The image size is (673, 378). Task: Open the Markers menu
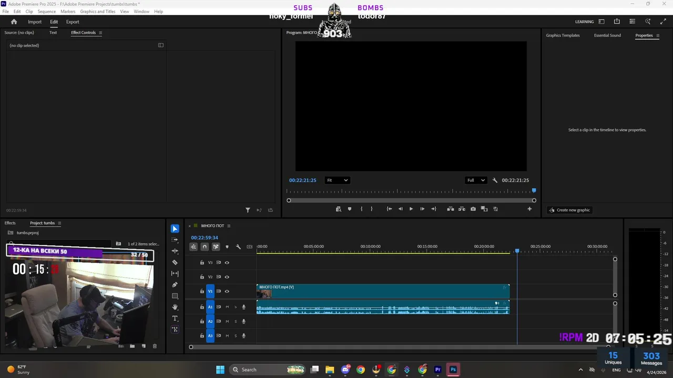[x=68, y=12]
